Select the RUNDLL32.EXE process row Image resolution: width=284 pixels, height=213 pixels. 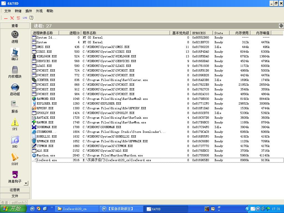(x=158, y=136)
